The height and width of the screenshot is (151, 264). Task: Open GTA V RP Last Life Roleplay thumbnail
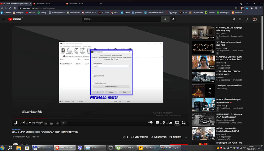coord(203,33)
